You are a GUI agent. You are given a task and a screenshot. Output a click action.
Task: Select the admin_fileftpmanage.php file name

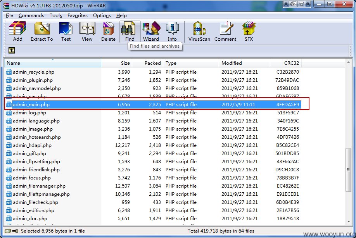[x=41, y=194]
